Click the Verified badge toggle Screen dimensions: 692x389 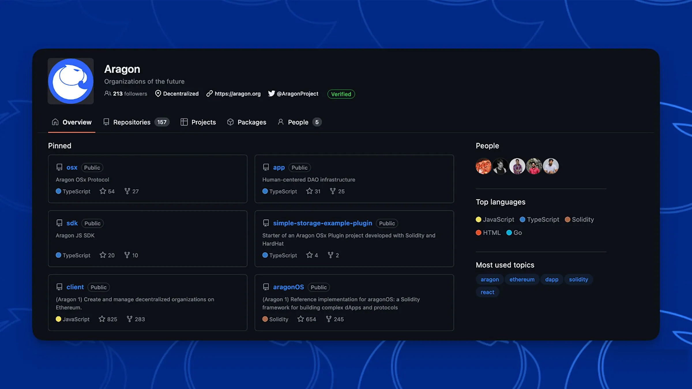(x=341, y=94)
